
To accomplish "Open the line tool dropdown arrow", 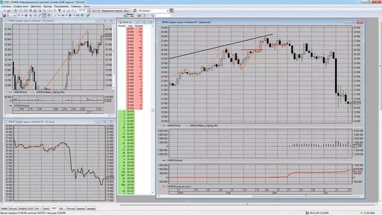I will pyautogui.click(x=59, y=16).
